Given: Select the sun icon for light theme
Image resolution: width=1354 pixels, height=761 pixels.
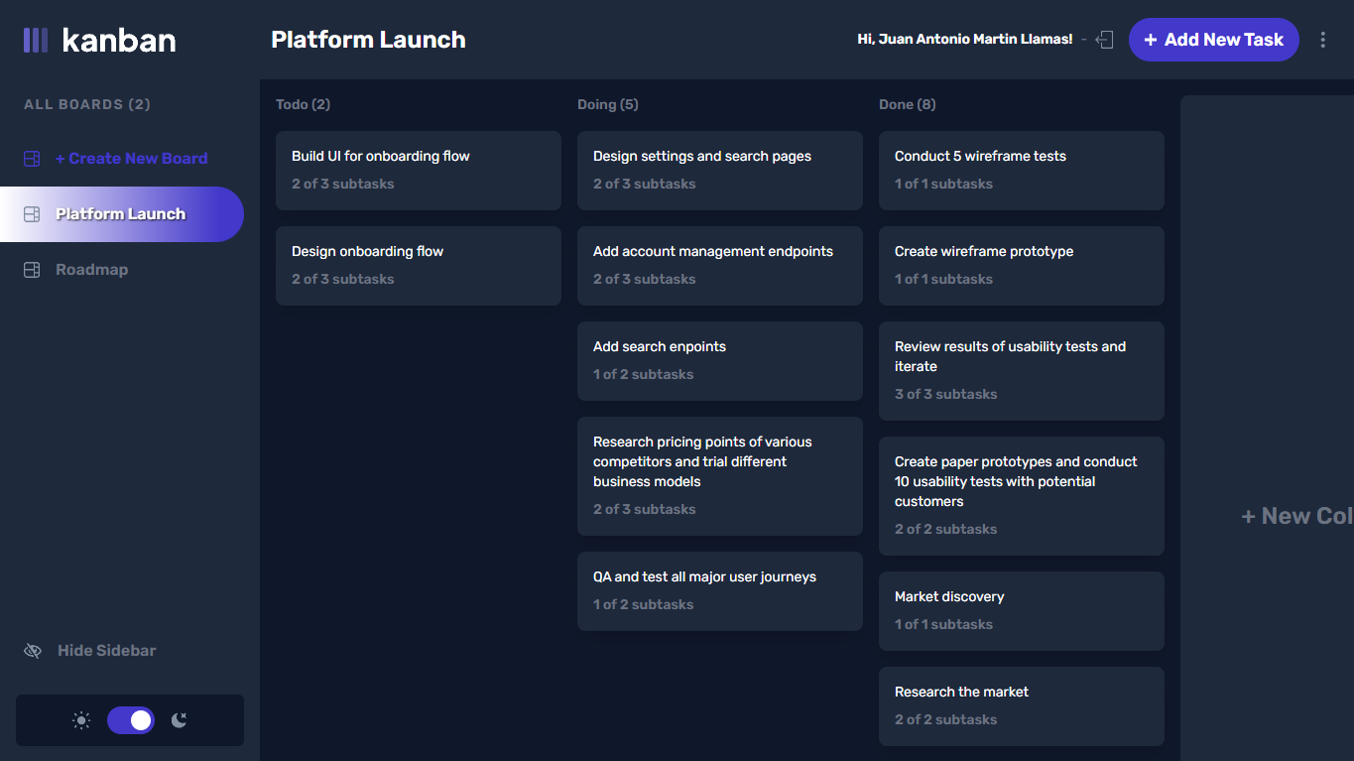Looking at the screenshot, I should click(80, 720).
